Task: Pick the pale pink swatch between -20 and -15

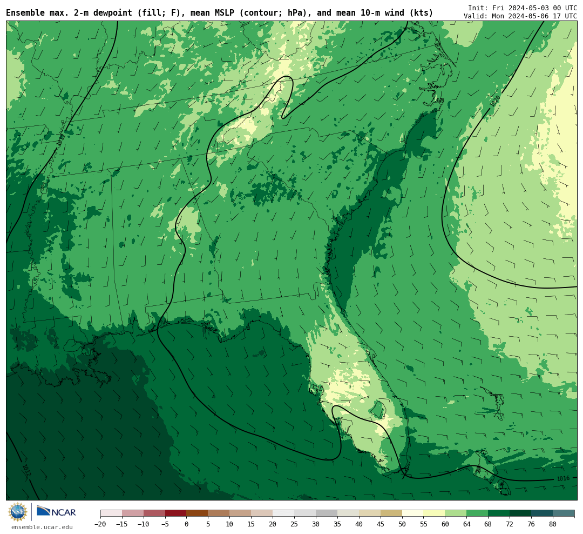Action: (x=111, y=513)
